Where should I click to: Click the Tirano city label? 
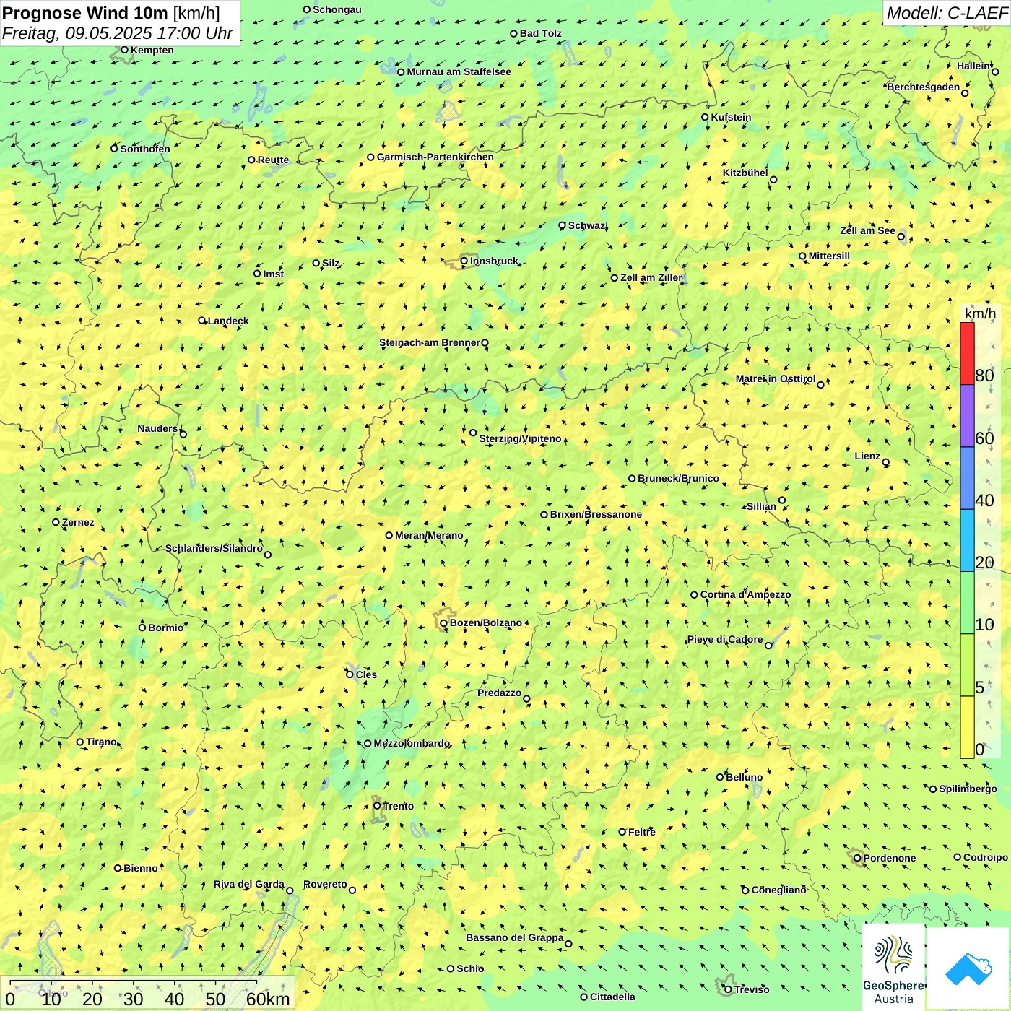click(101, 742)
